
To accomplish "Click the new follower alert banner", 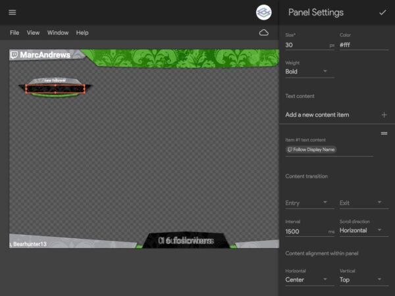I will click(55, 80).
